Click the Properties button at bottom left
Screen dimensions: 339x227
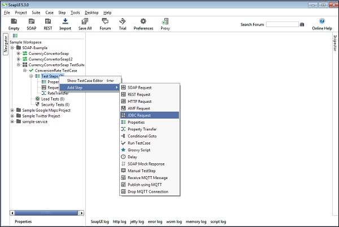[24, 222]
